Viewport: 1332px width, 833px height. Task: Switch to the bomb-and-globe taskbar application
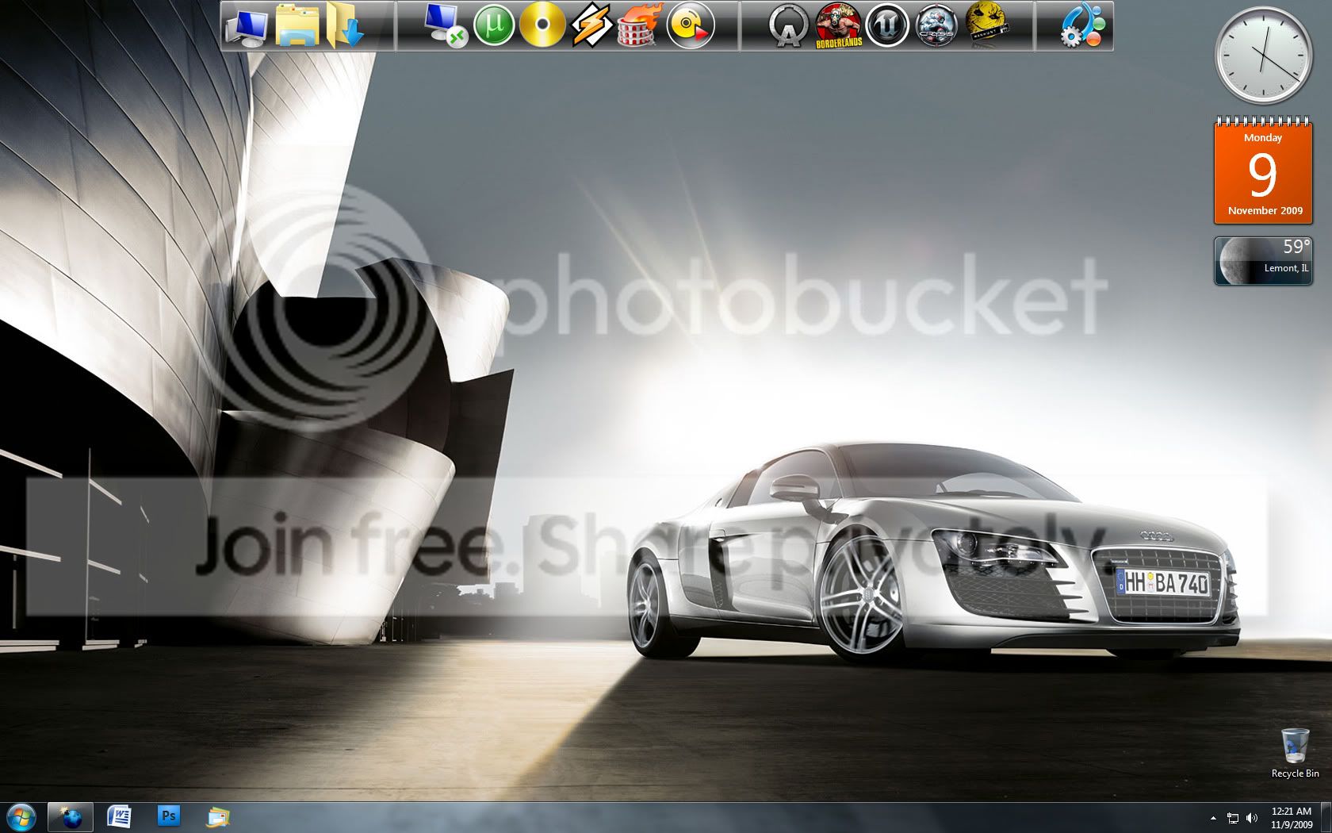[x=71, y=817]
